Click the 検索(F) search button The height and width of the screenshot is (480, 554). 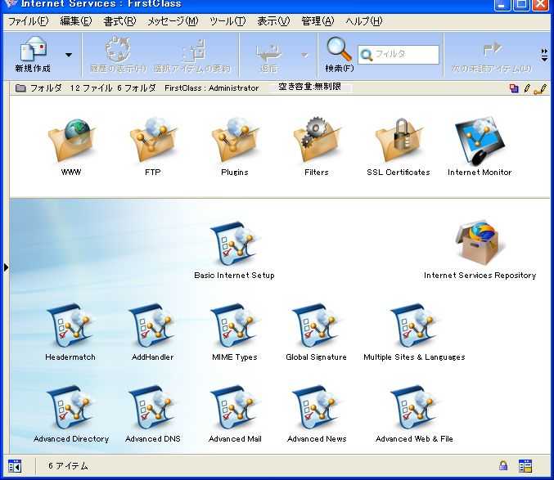(340, 56)
